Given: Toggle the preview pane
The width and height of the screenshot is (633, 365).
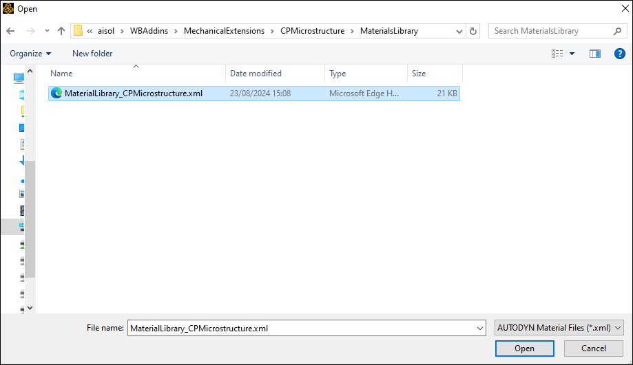Looking at the screenshot, I should tap(595, 54).
